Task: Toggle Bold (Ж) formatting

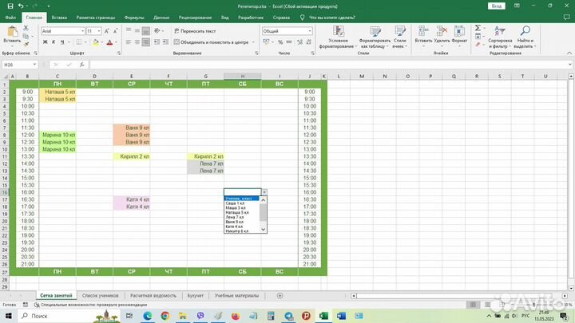Action: (x=45, y=42)
